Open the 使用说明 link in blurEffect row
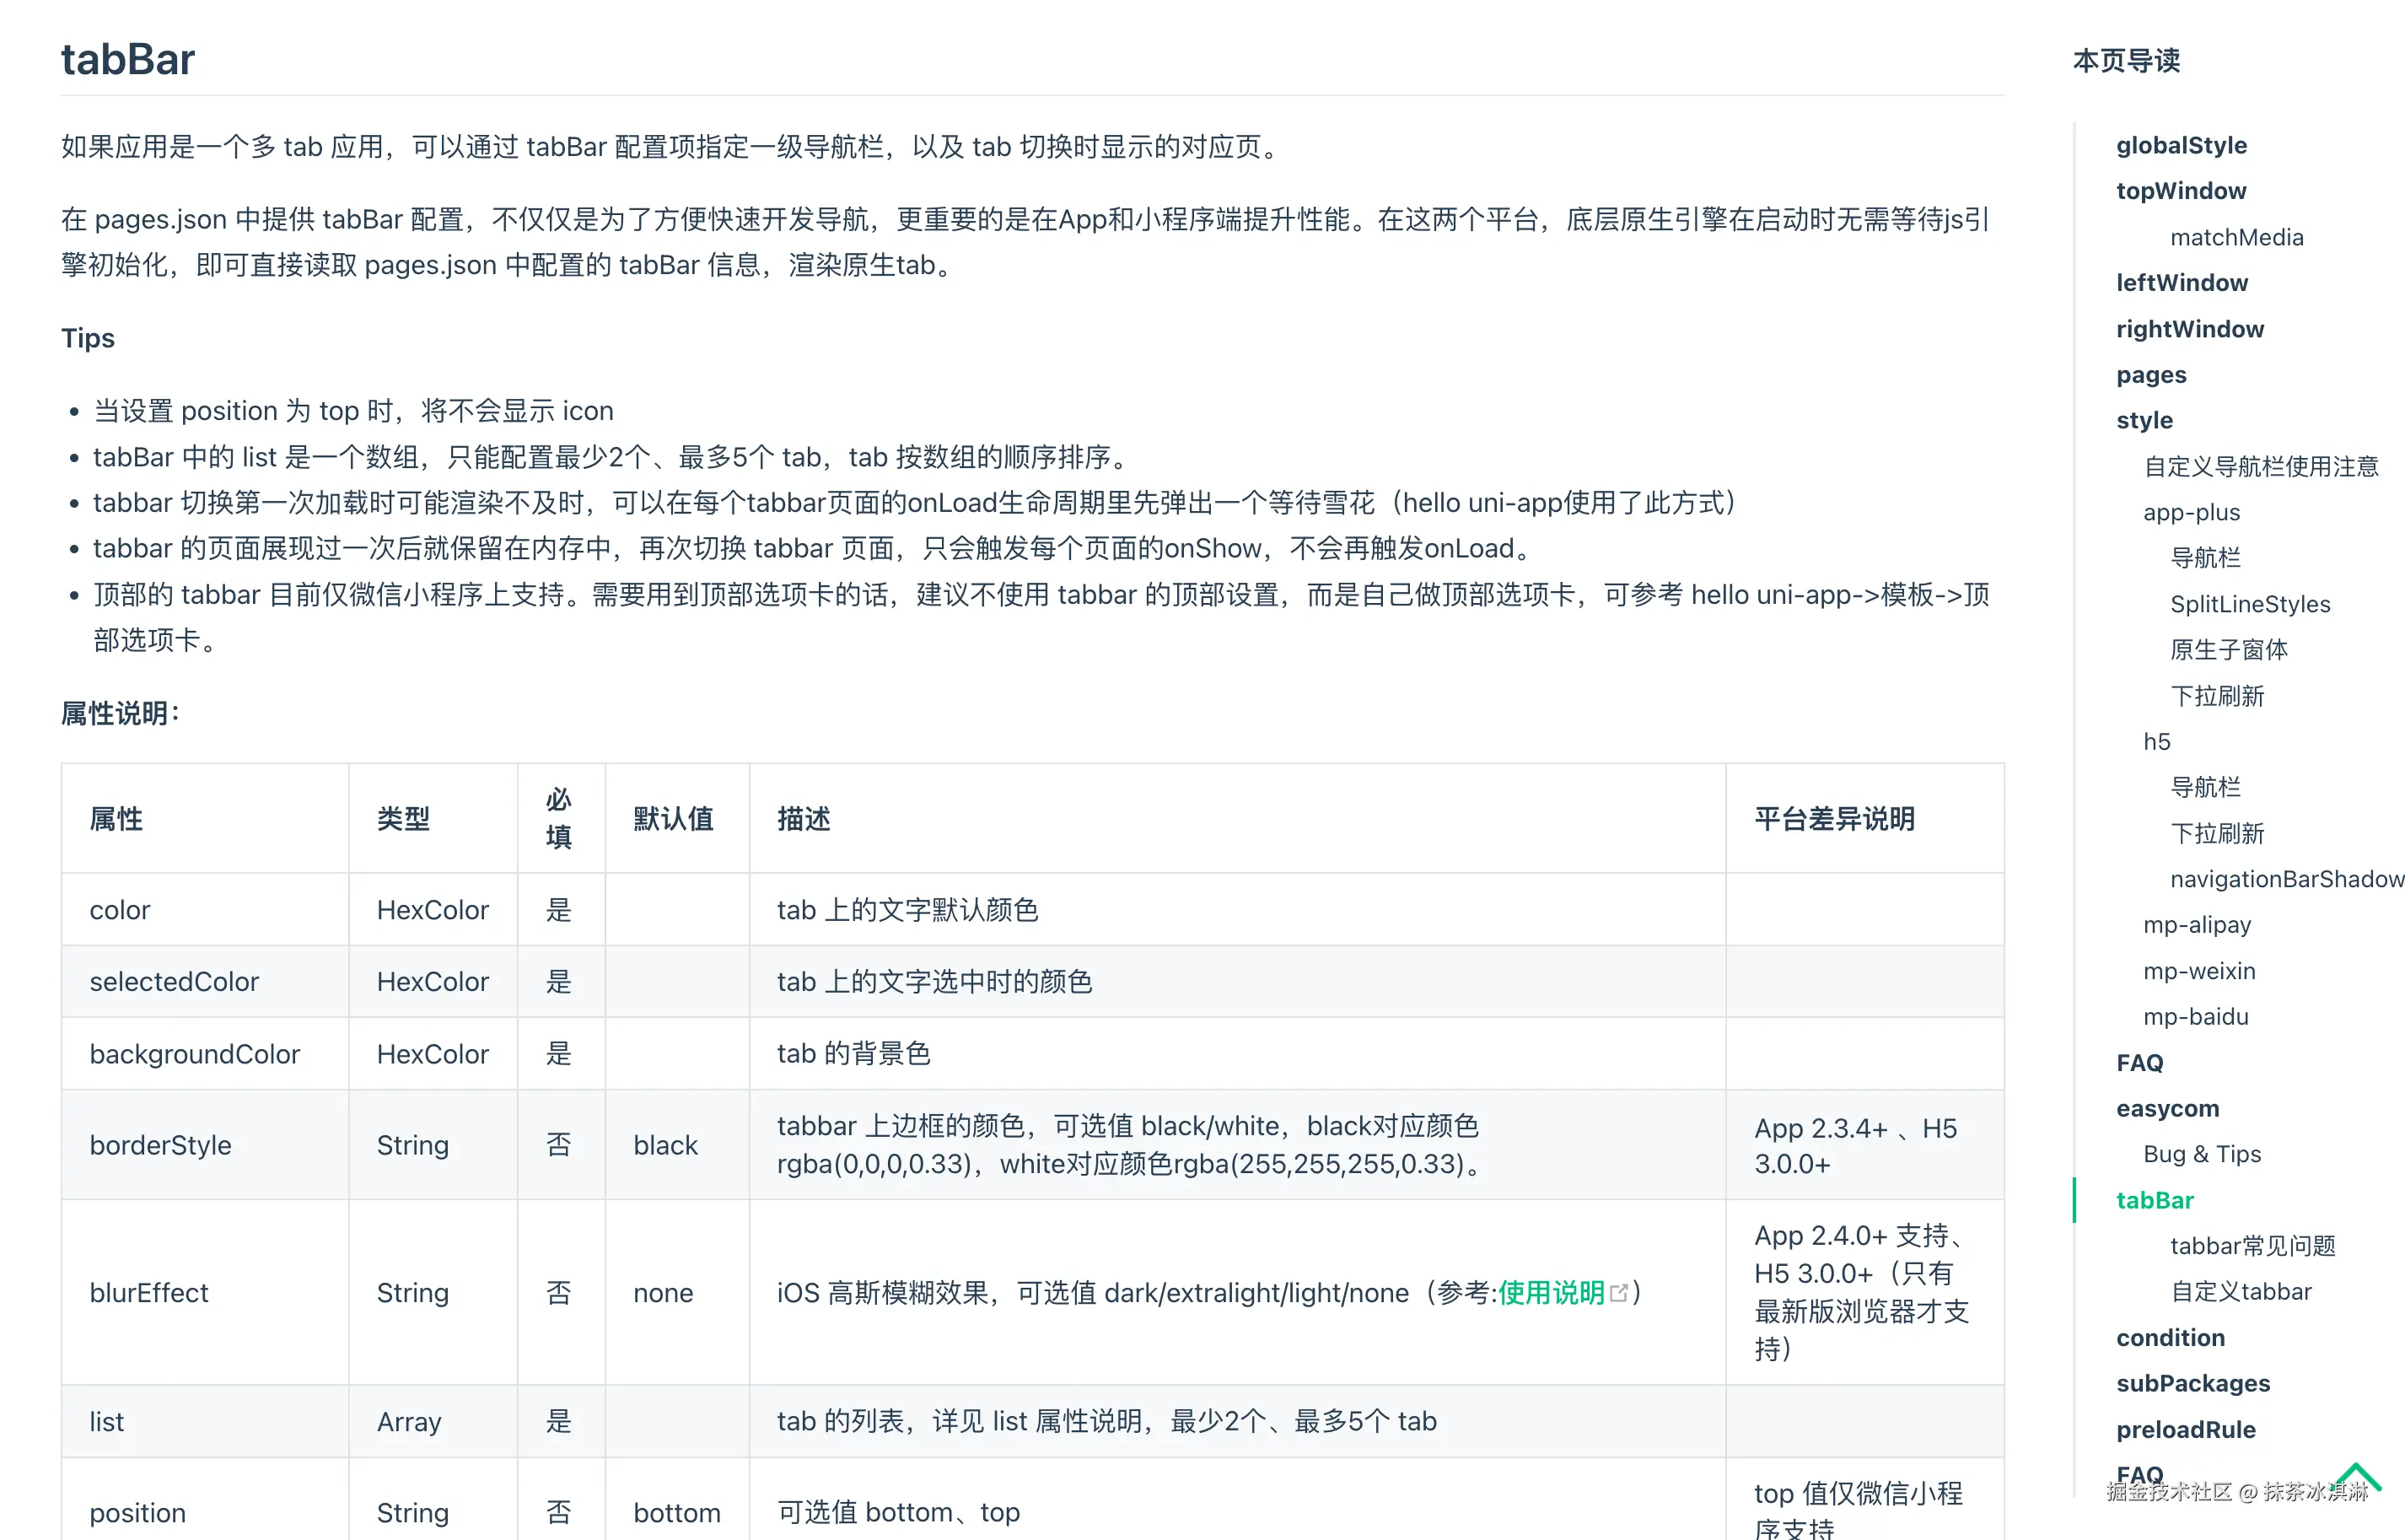This screenshot has width=2405, height=1540. click(1551, 1293)
